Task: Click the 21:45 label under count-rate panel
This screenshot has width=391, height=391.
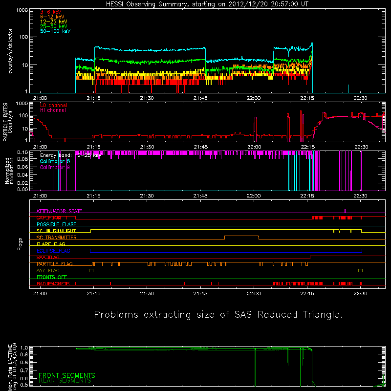Action: [x=200, y=98]
